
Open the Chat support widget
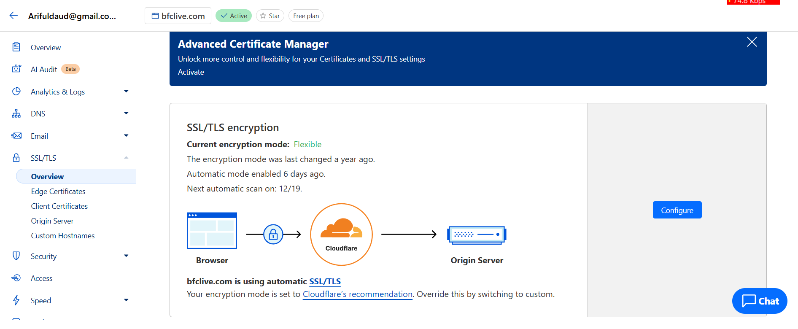click(760, 301)
